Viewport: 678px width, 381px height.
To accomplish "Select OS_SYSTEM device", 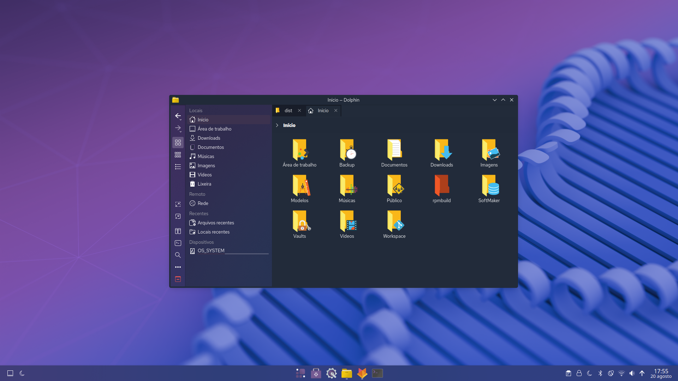I will (x=228, y=251).
